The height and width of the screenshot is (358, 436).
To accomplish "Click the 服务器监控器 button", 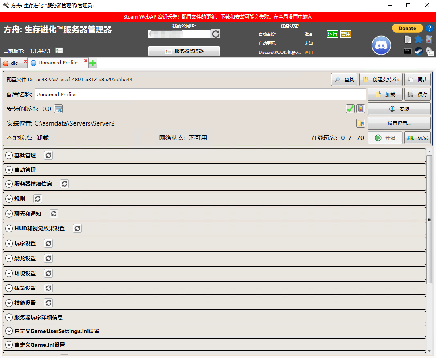I will [184, 51].
